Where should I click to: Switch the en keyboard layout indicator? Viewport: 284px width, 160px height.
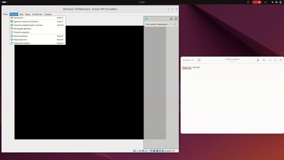coord(265,2)
